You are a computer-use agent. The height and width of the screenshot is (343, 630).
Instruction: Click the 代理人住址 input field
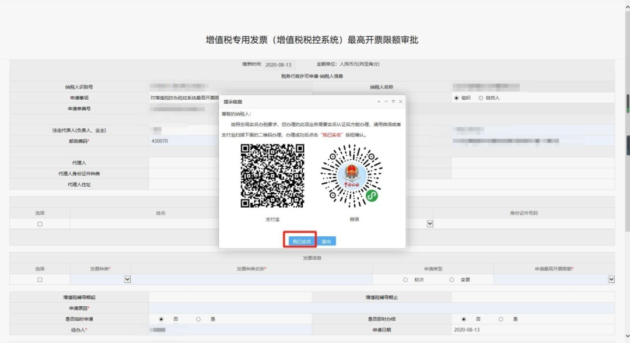pos(184,184)
